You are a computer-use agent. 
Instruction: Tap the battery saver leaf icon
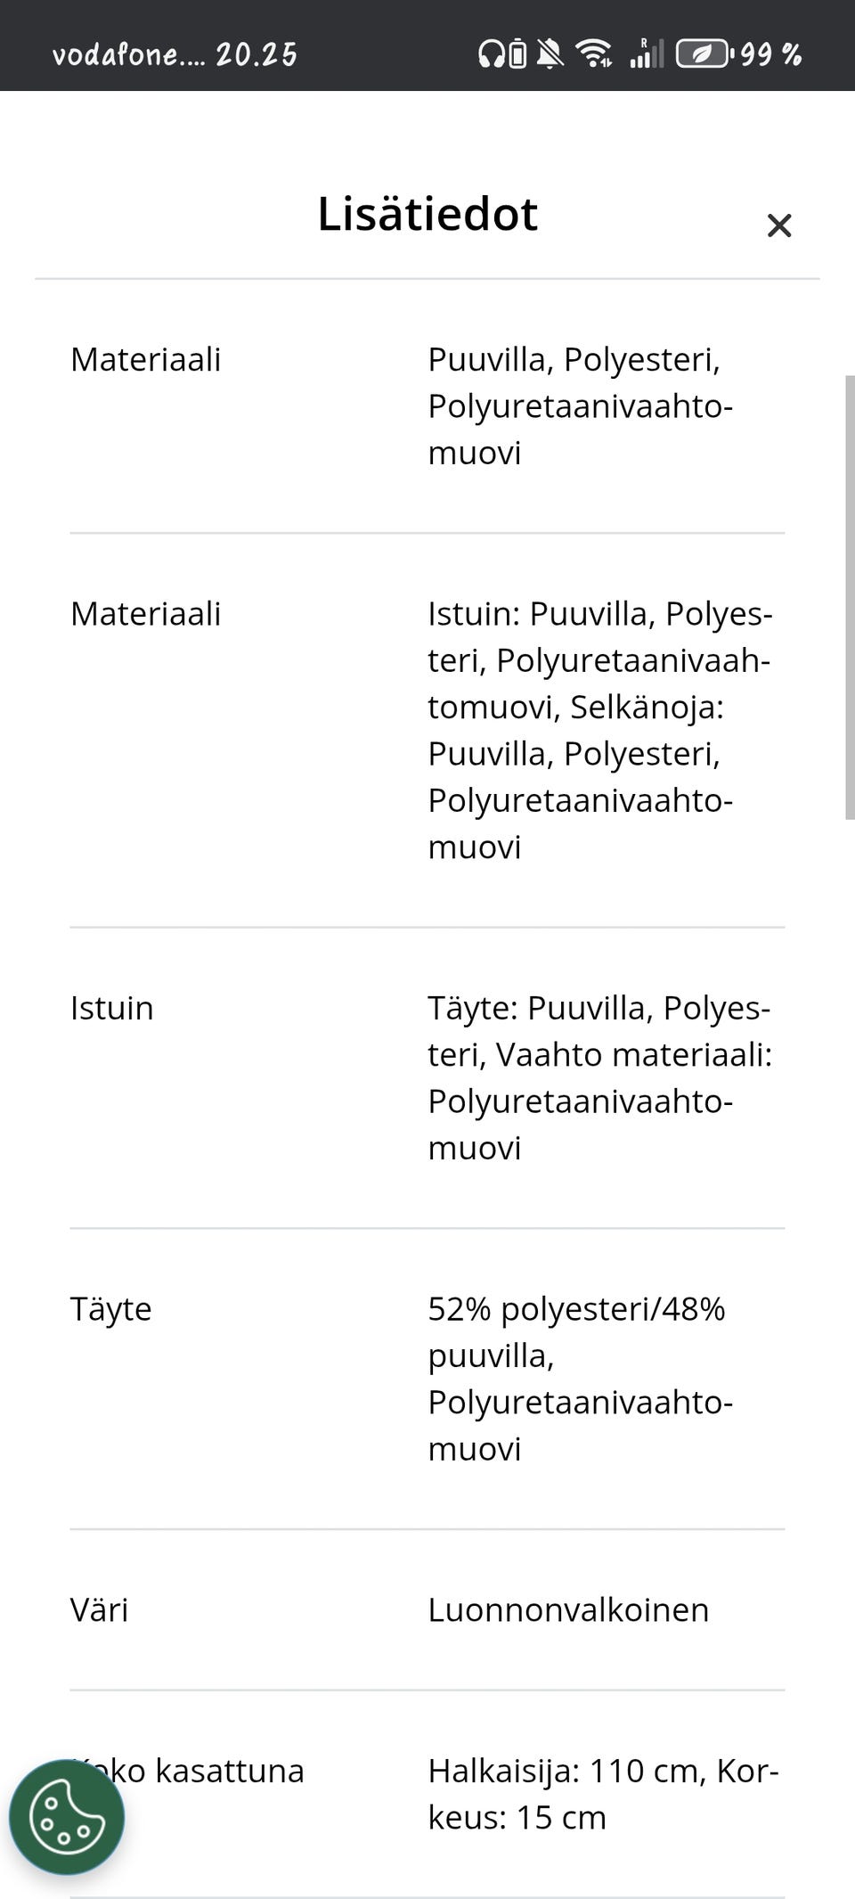point(702,54)
